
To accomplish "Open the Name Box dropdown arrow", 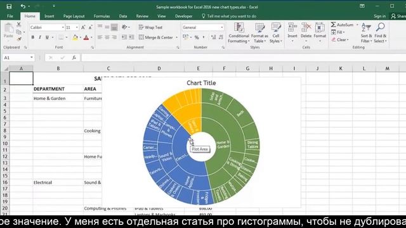I will coord(31,58).
